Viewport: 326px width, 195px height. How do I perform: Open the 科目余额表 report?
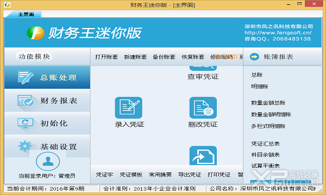coord(266,154)
